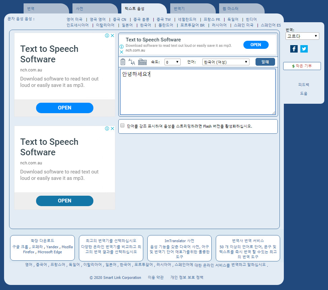Share via the Facebook icon
This screenshot has width=328, height=290.
pyautogui.click(x=294, y=49)
